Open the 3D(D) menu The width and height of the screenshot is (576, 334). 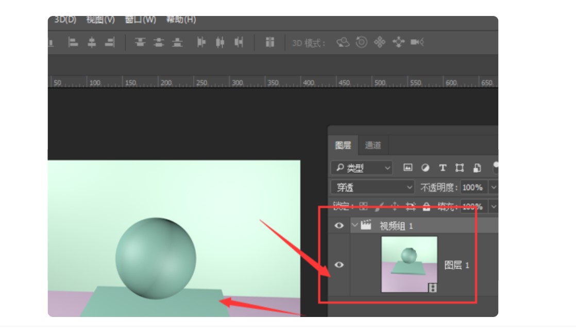pyautogui.click(x=65, y=20)
